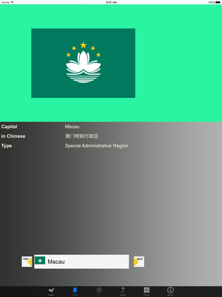The width and height of the screenshot is (222, 297).
Task: Open the Game tab with question mark
Action: (123, 292)
